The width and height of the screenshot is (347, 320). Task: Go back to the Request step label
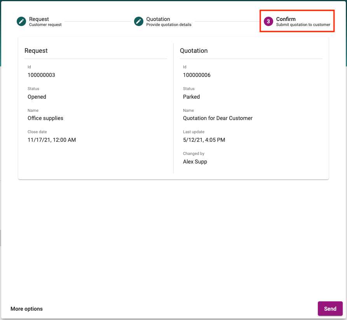click(39, 19)
